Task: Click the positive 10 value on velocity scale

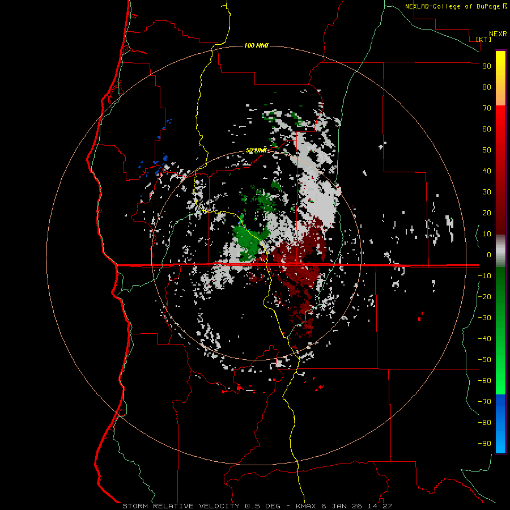Action: coord(487,234)
